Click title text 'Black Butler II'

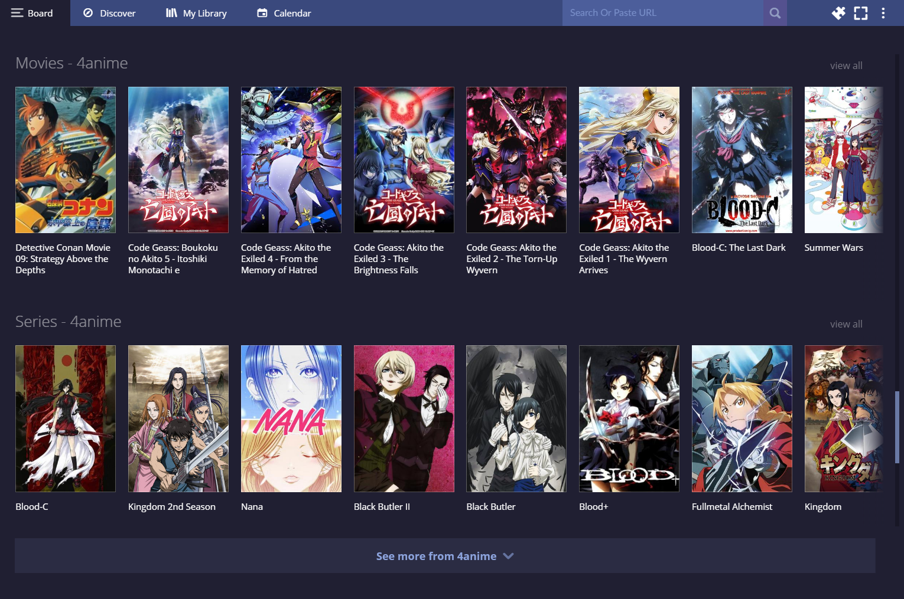click(382, 507)
